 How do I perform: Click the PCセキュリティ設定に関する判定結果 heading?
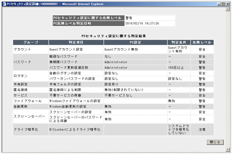click(114, 36)
